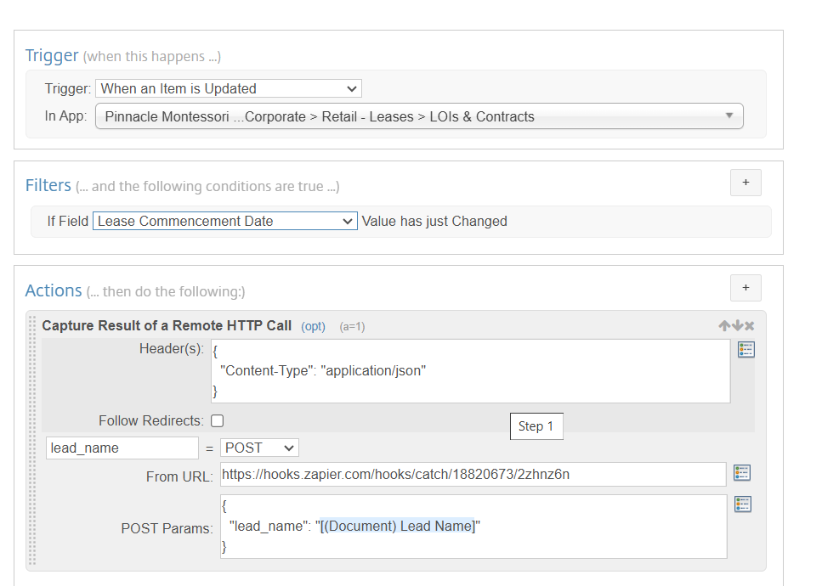Open the Trigger type dropdown

[229, 88]
